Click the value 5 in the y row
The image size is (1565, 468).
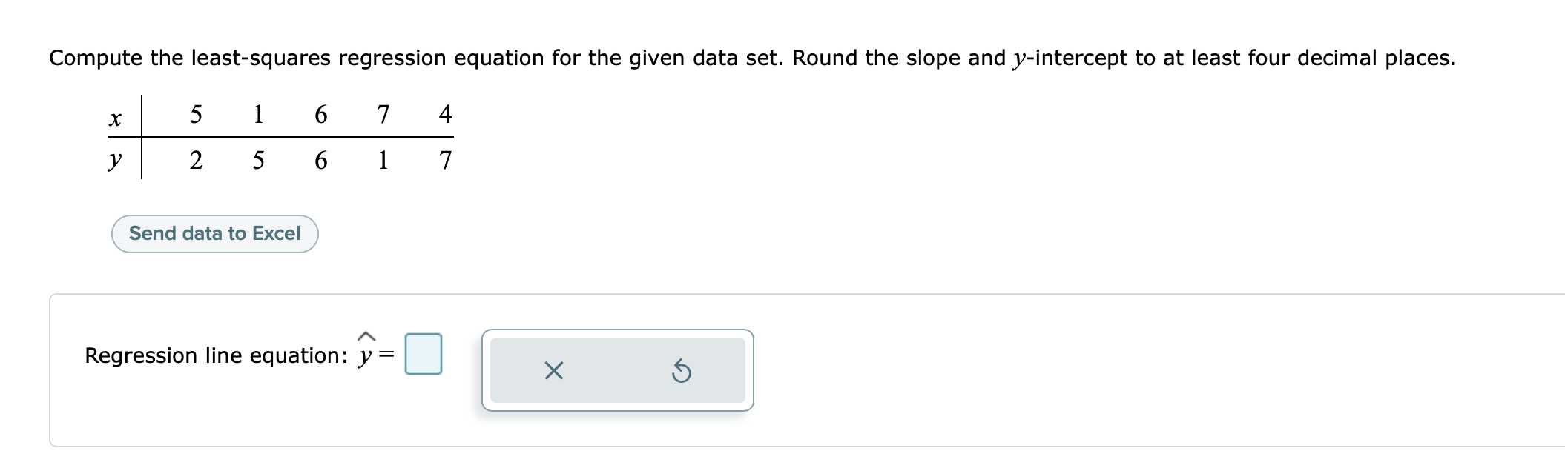coord(257,159)
